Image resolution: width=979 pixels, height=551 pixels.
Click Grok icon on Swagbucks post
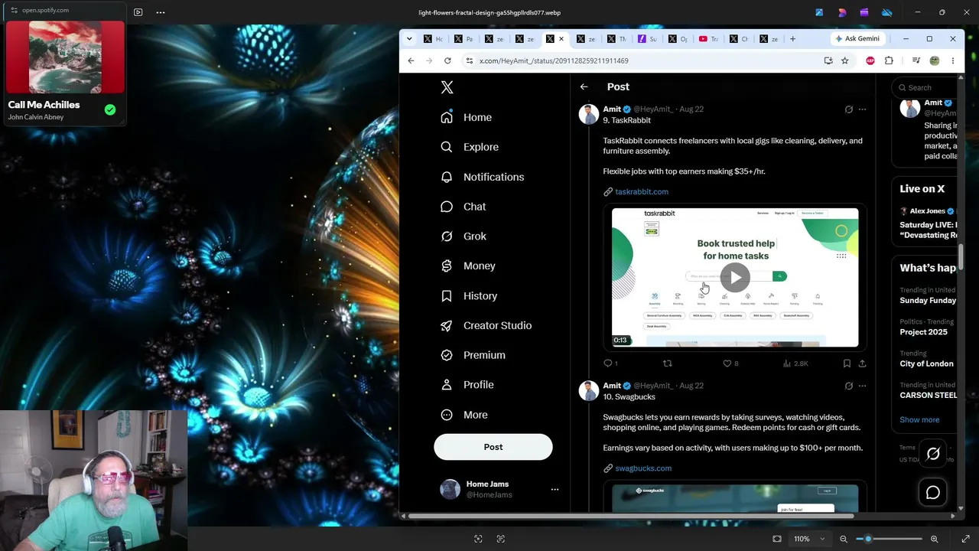(848, 386)
